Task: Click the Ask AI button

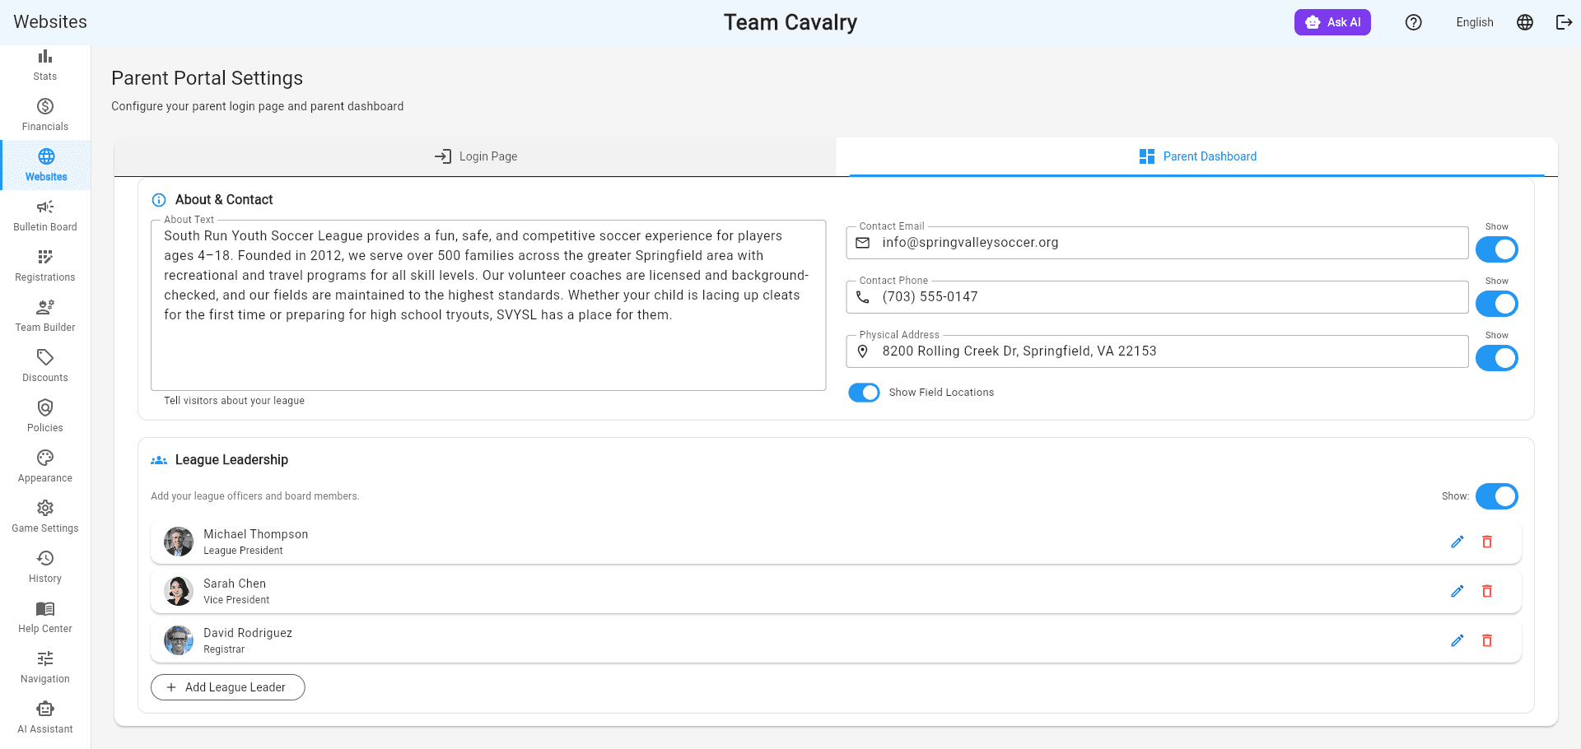Action: click(x=1332, y=22)
